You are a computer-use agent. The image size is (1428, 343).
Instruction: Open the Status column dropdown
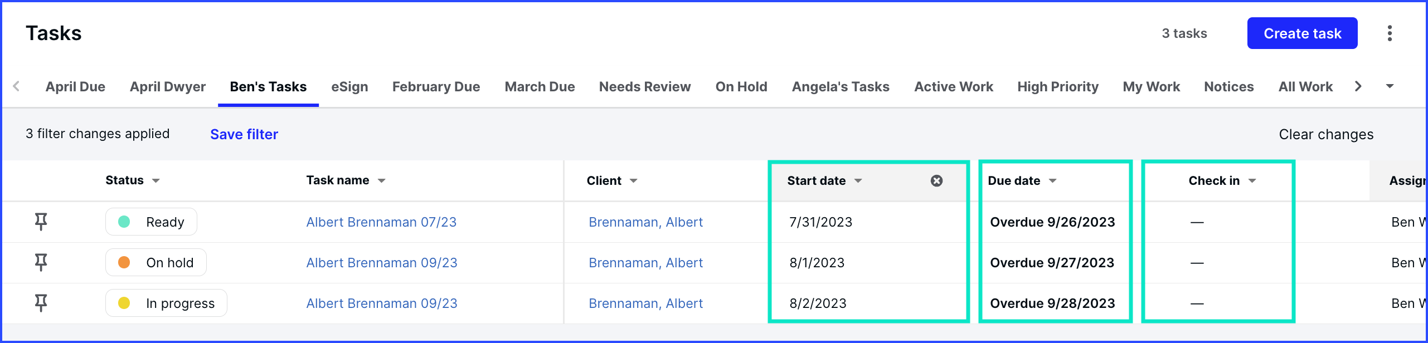(156, 180)
